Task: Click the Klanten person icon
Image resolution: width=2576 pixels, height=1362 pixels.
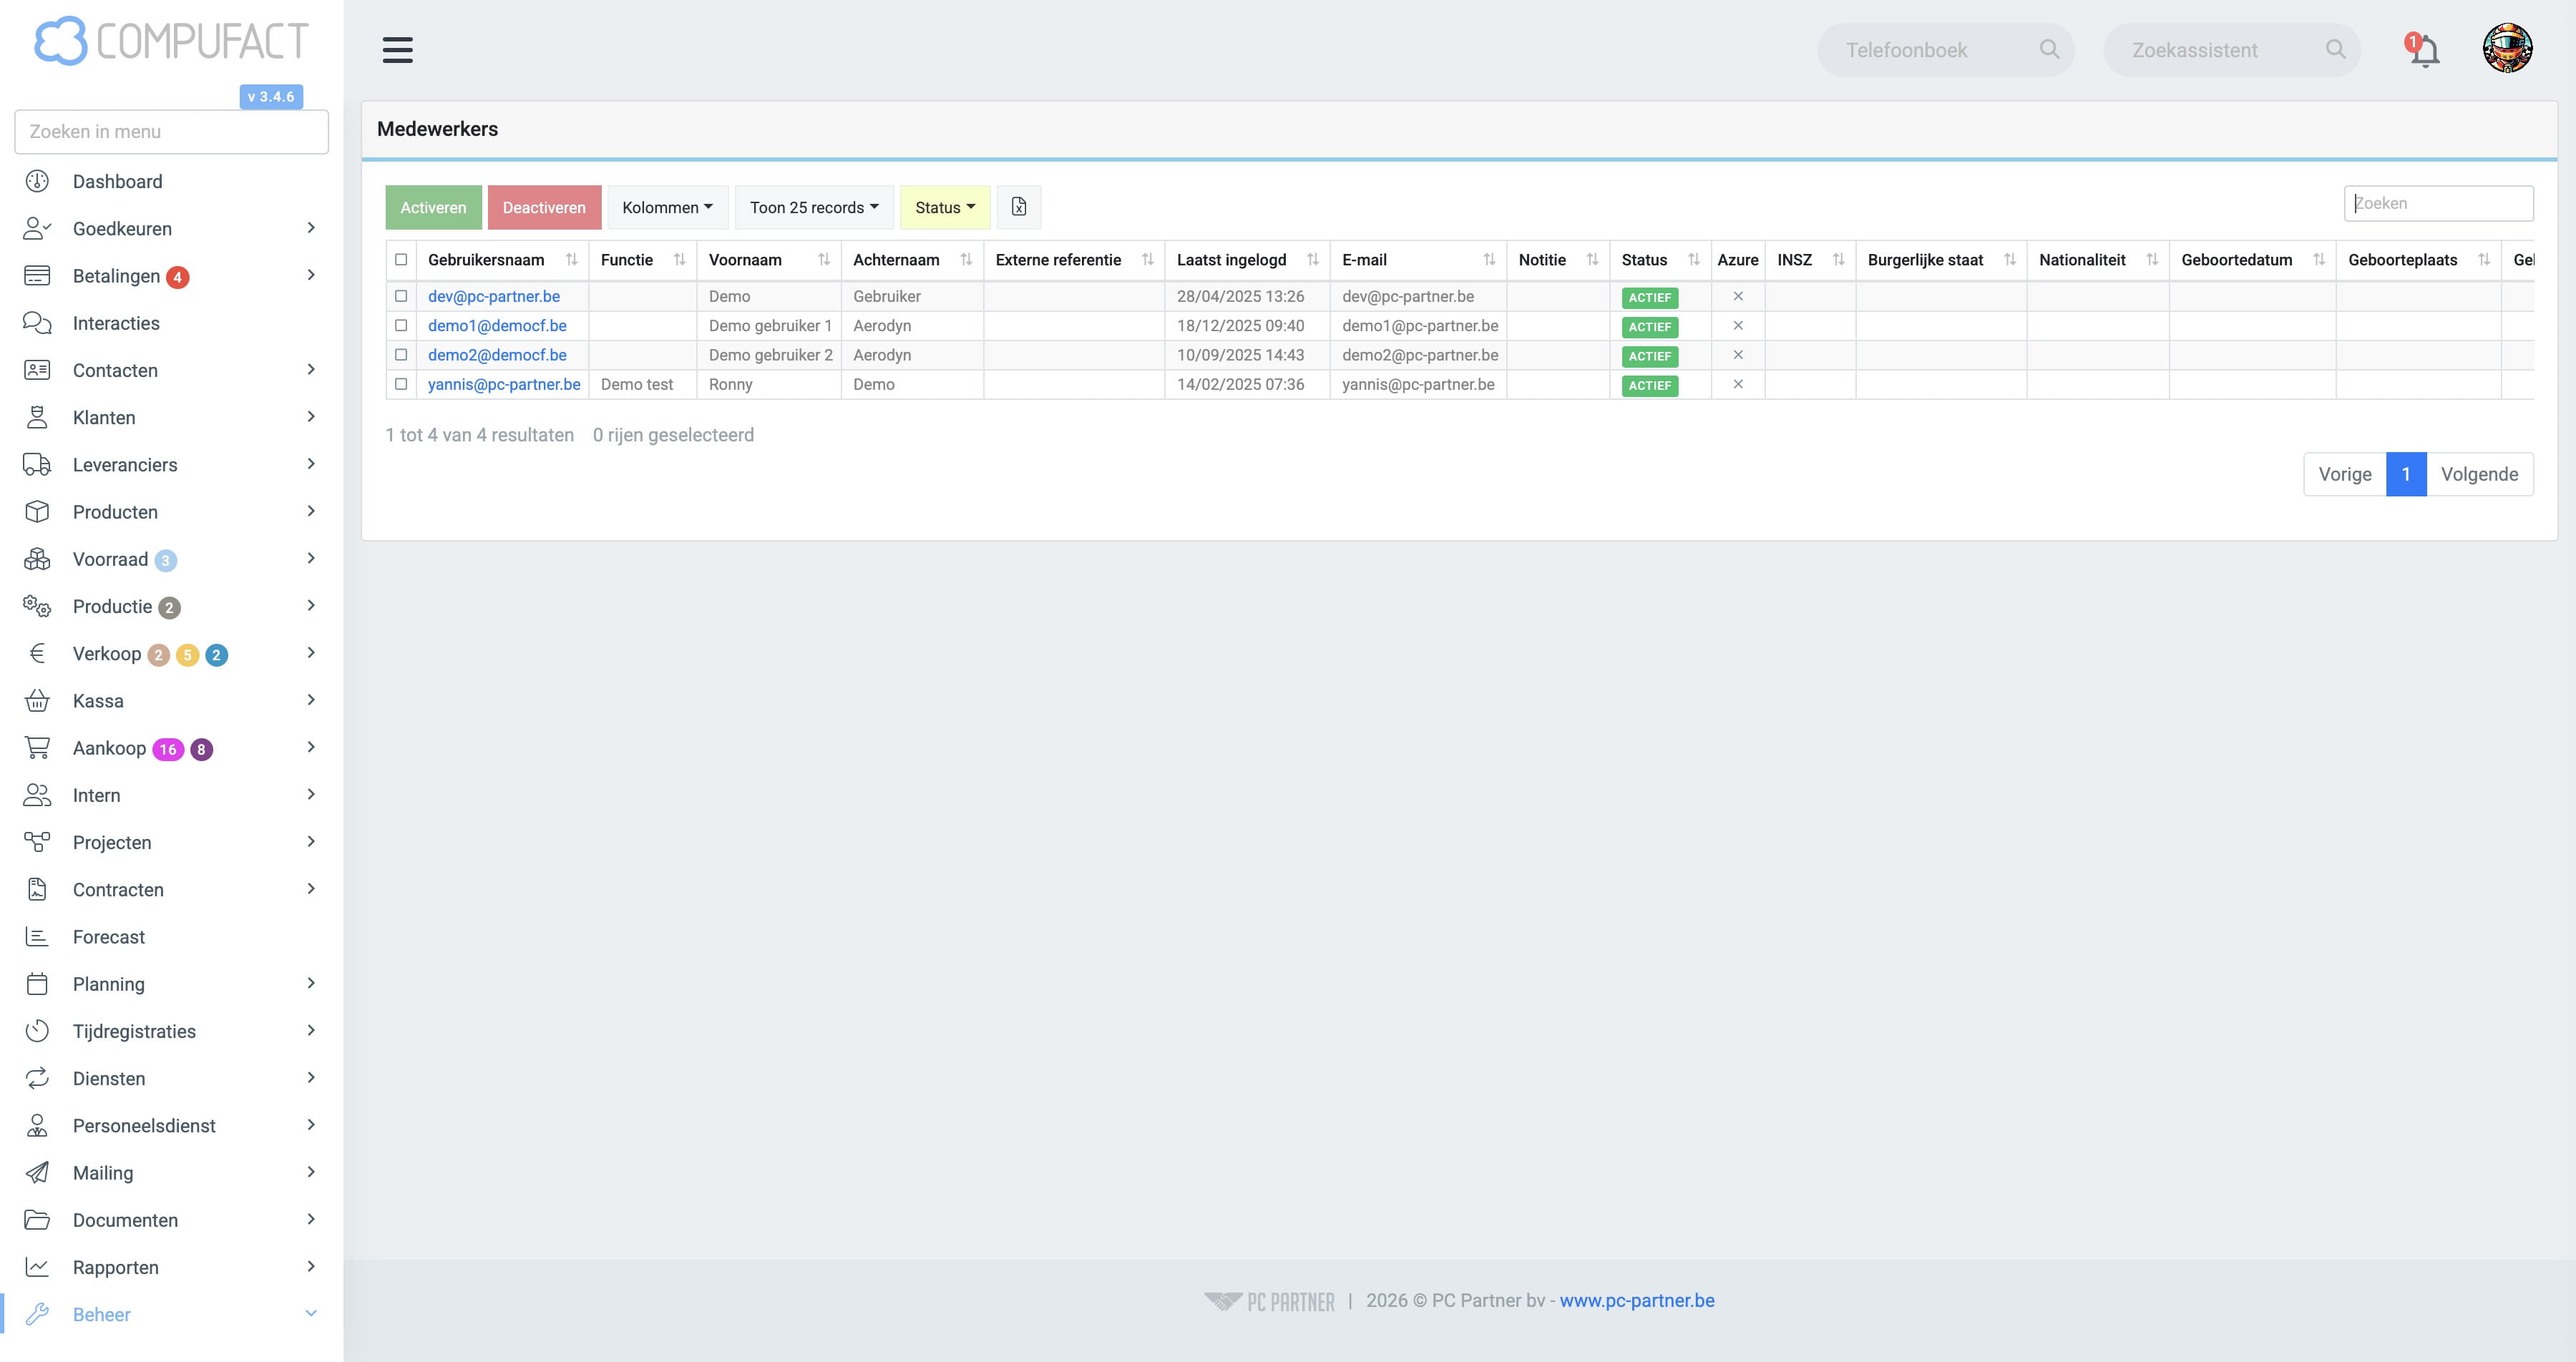Action: point(37,418)
